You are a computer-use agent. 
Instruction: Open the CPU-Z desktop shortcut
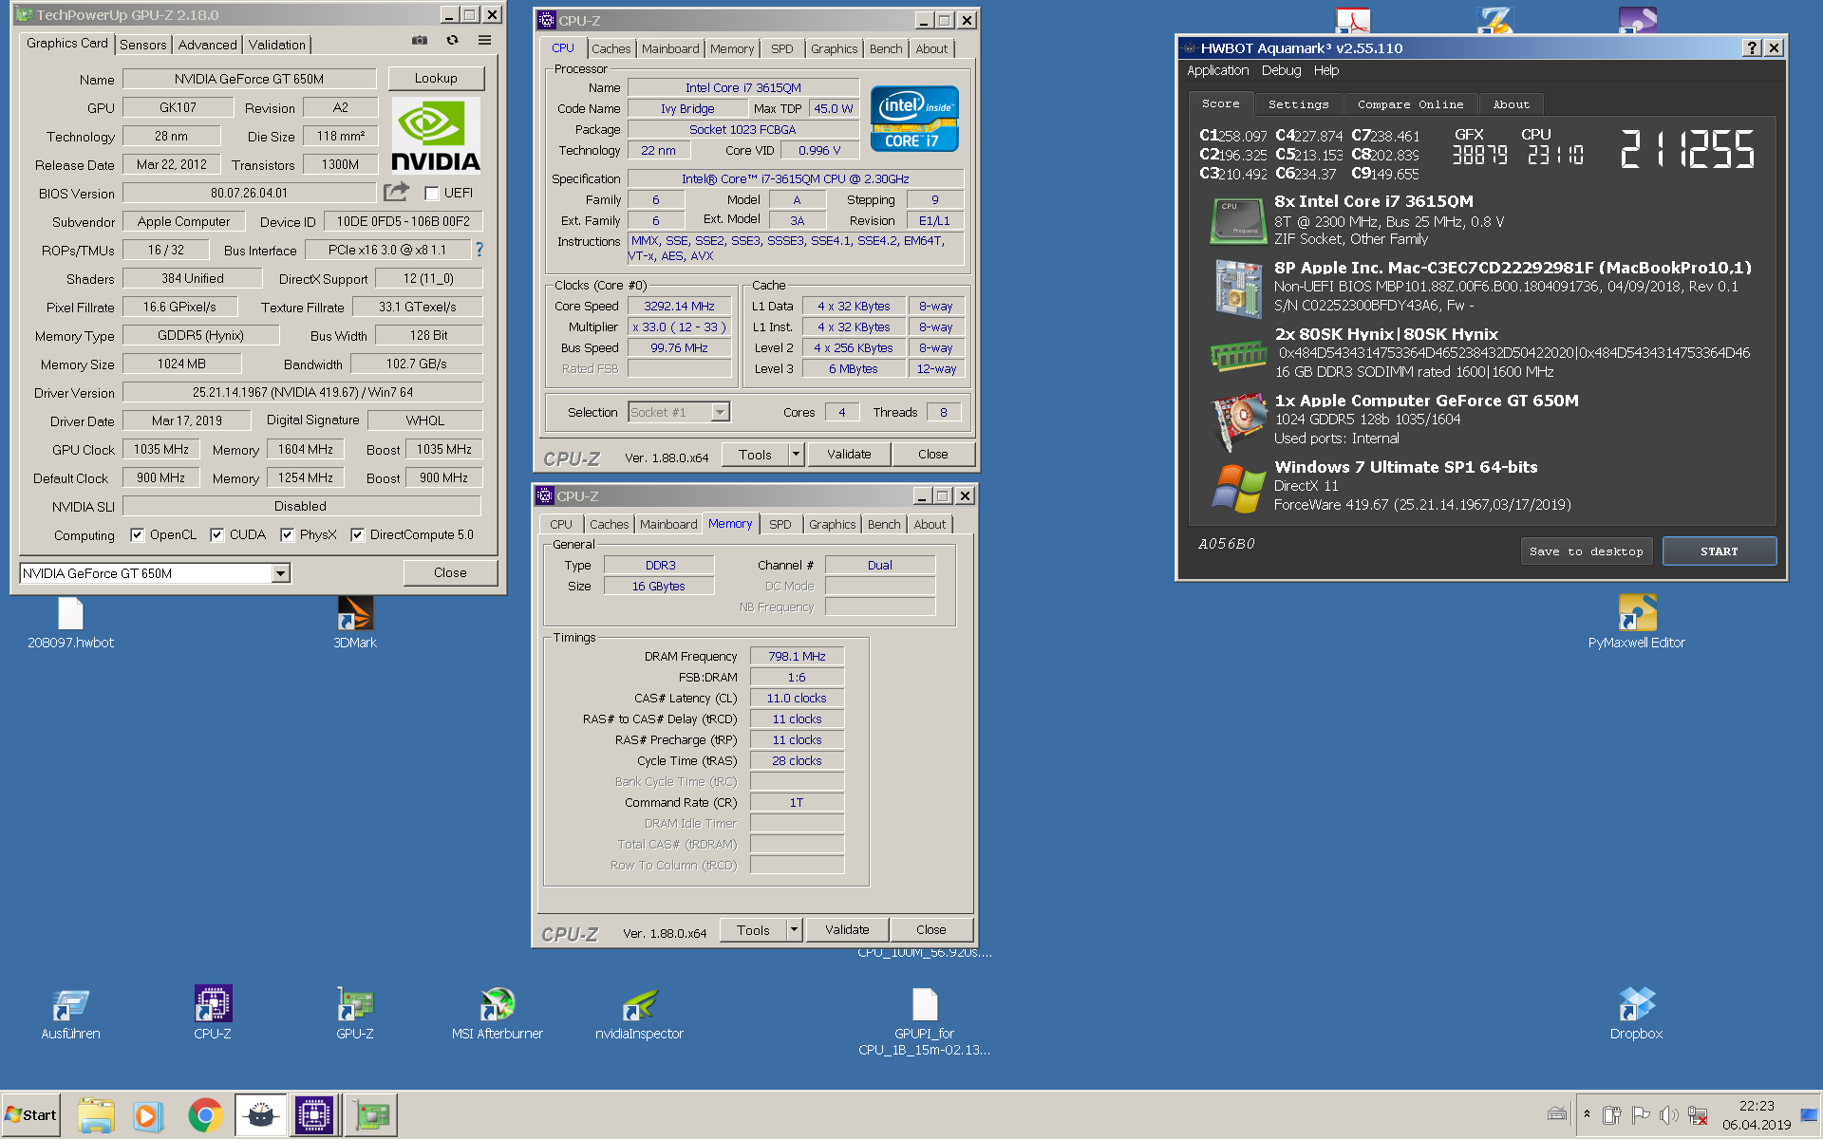click(x=213, y=1014)
